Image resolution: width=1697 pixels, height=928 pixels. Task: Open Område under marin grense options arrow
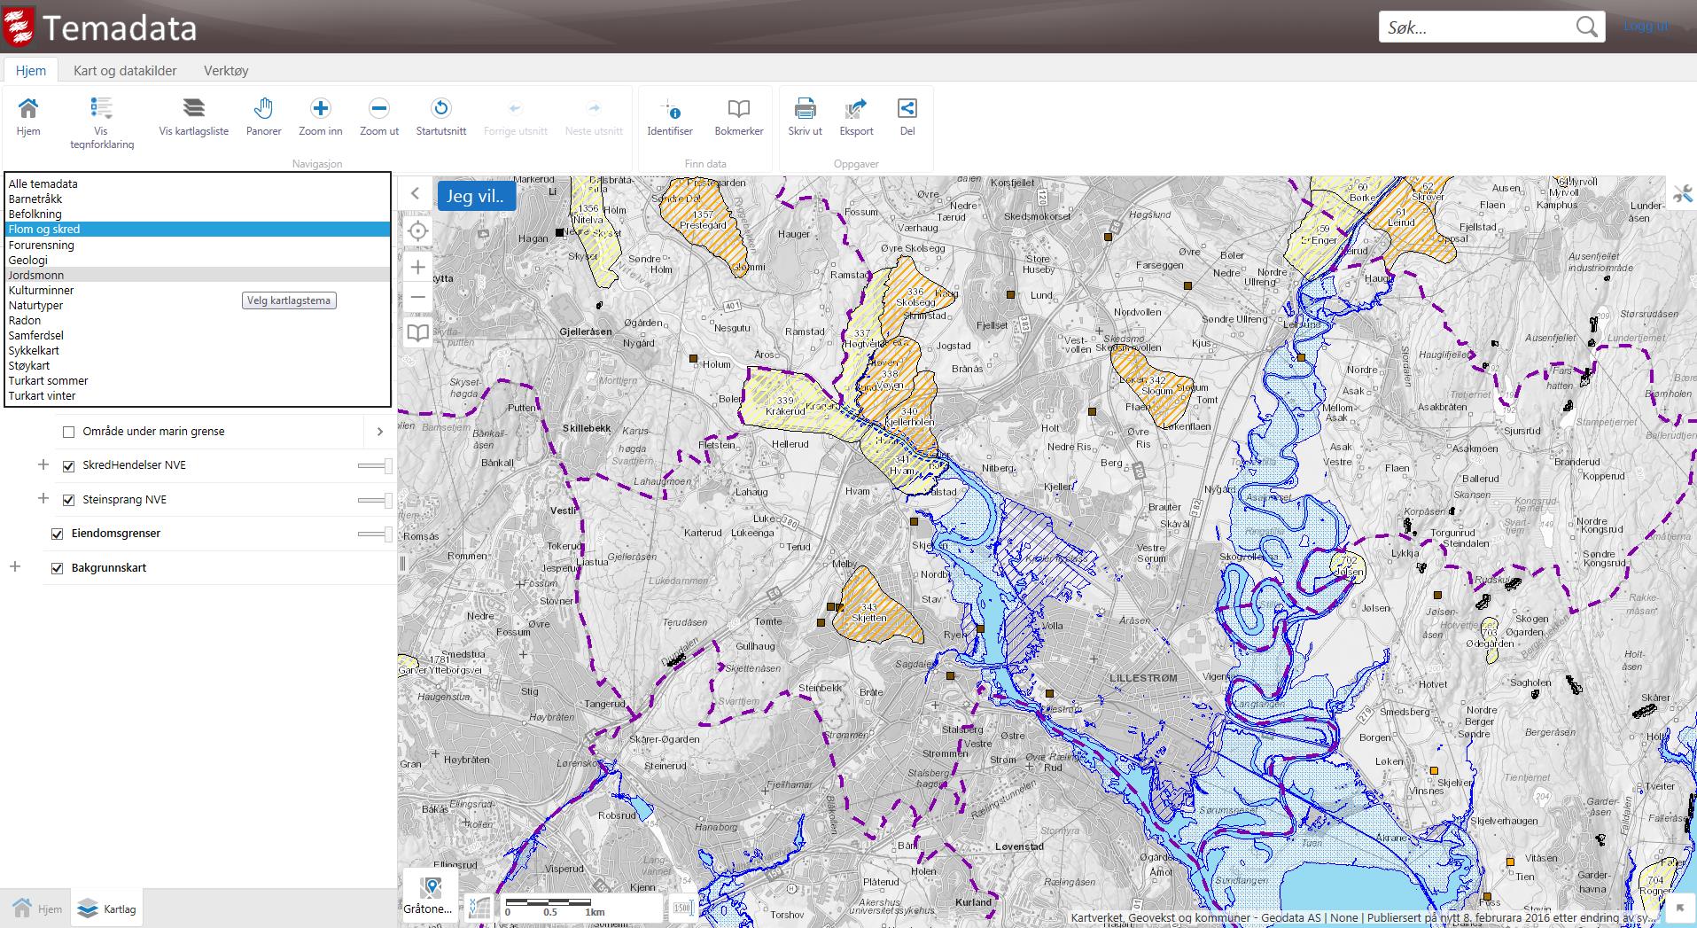point(379,432)
